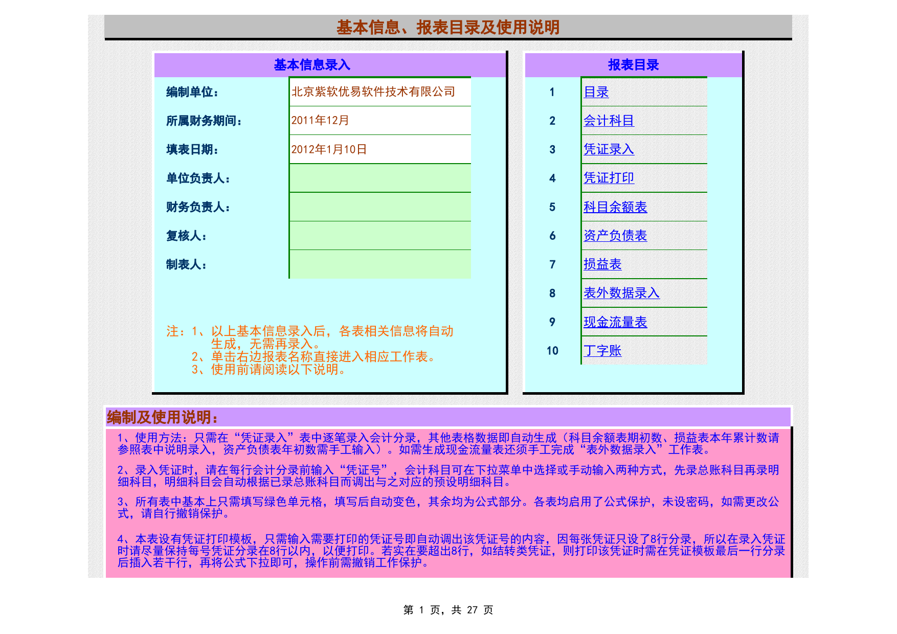Open the 凭证打印 link
The image size is (897, 634).
pyautogui.click(x=609, y=178)
